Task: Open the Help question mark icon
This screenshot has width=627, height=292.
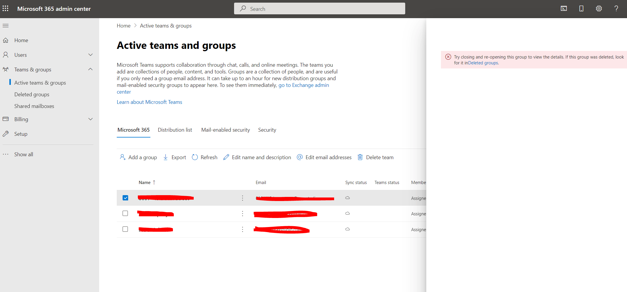Action: point(616,9)
